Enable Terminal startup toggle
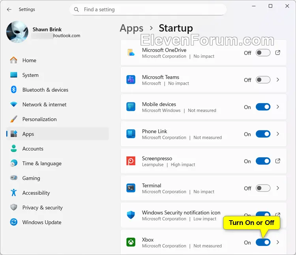 point(263,188)
